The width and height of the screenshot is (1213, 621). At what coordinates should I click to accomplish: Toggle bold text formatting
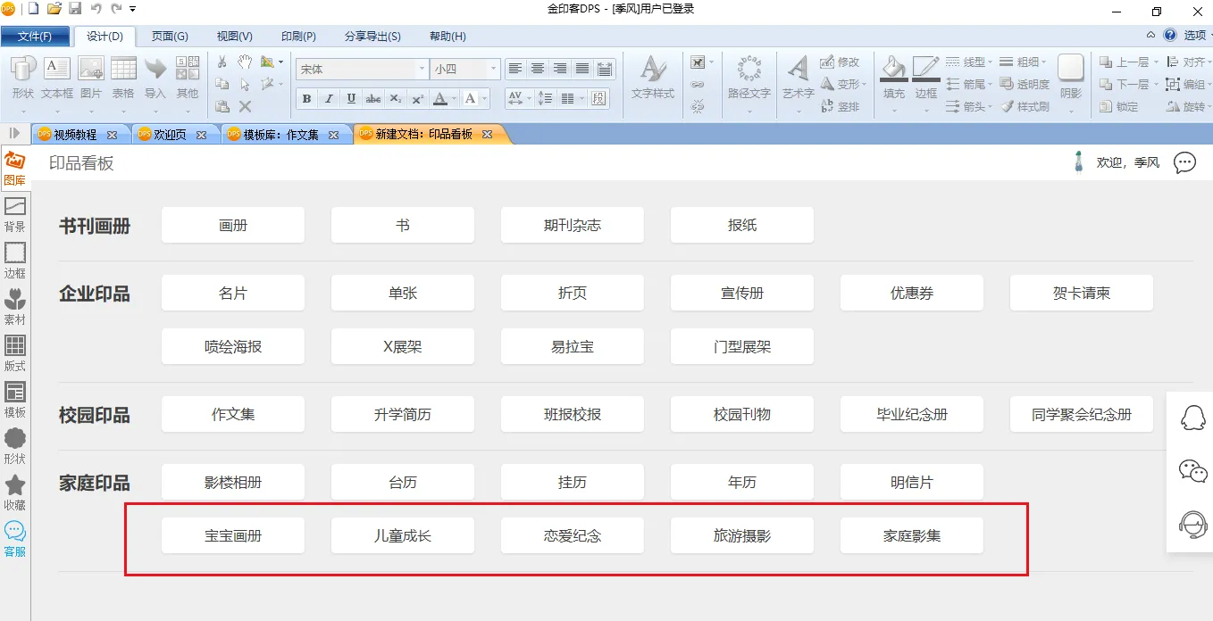[x=307, y=99]
